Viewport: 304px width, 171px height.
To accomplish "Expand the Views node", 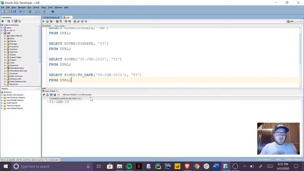I will pos(5,38).
